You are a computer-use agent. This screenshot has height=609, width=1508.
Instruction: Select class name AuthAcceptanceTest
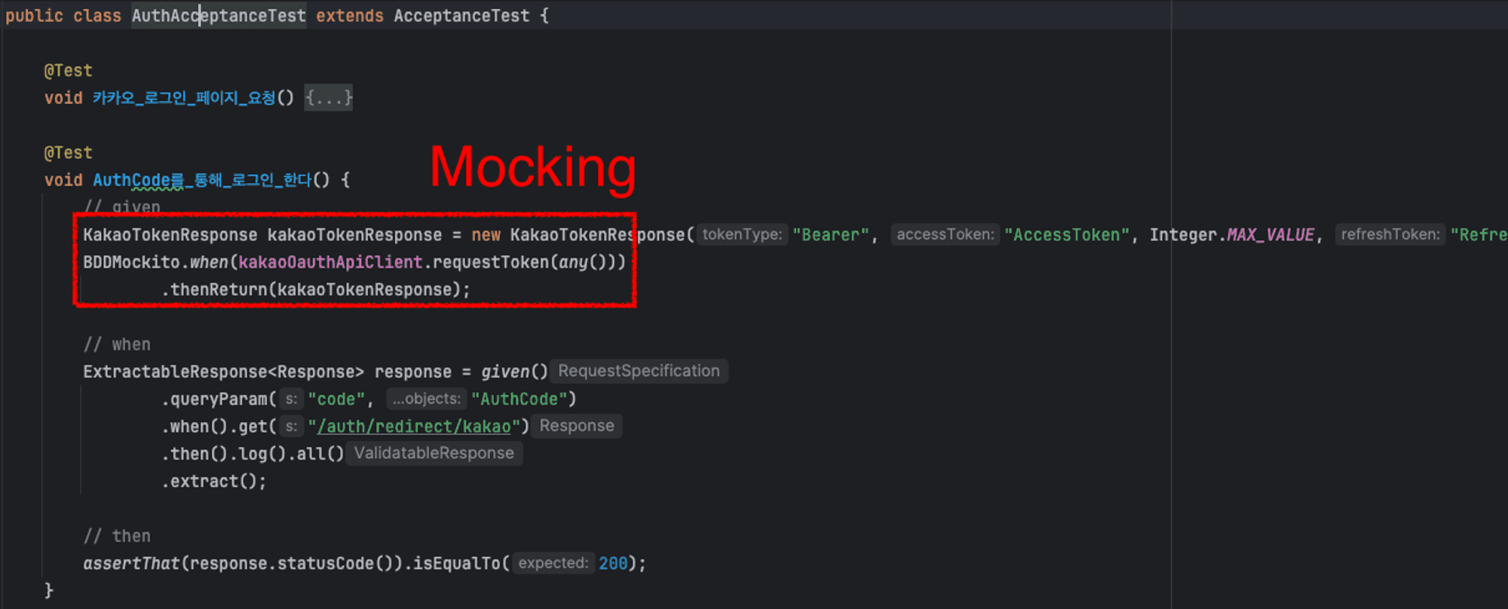click(x=219, y=16)
